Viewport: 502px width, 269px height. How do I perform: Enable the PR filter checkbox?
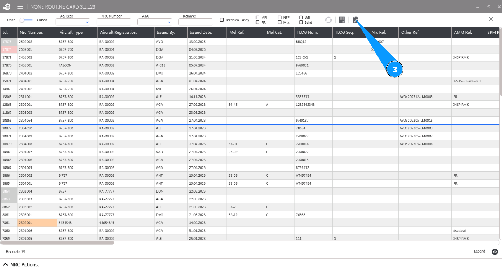(258, 22)
